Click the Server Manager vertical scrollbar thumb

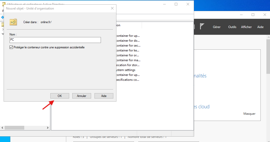tap(268, 57)
